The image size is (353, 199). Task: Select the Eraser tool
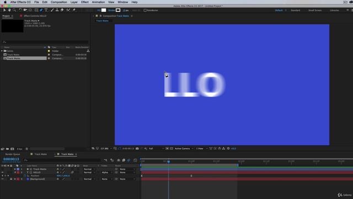[x=62, y=10]
